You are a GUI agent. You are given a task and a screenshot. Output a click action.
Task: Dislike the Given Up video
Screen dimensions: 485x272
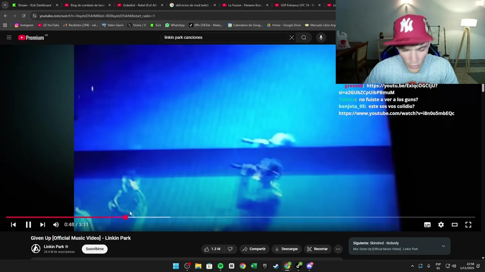click(230, 249)
